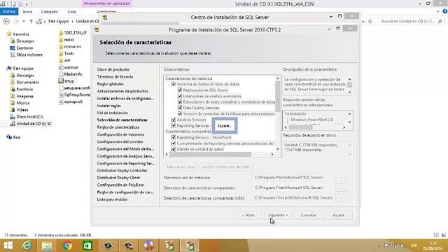Click the clock in the system tray

pyautogui.click(x=433, y=246)
